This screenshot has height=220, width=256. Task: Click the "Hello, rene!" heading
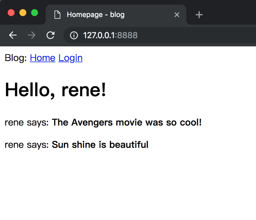point(56,90)
